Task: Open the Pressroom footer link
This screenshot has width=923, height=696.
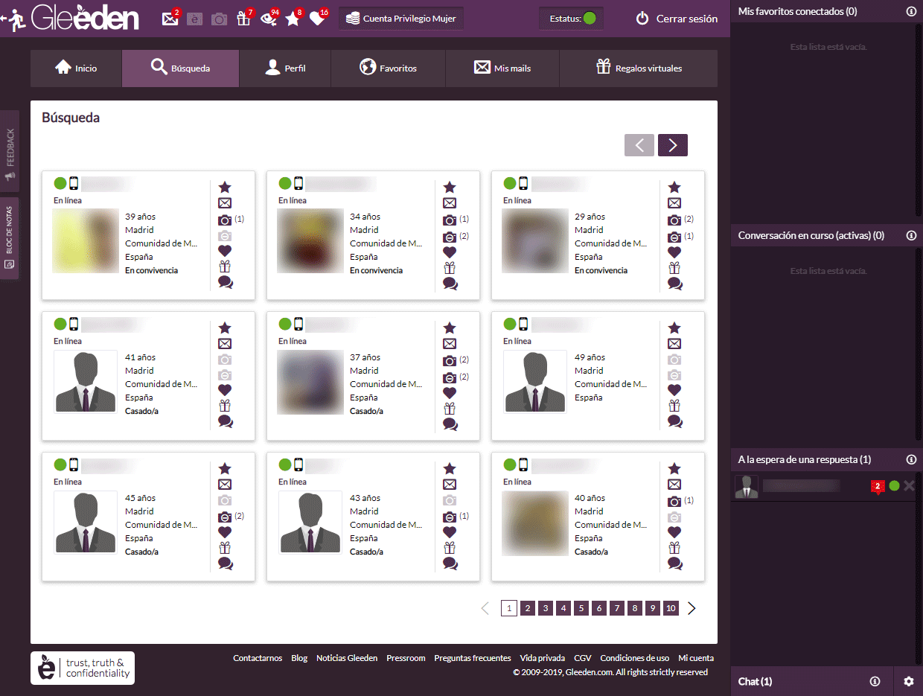Action: (406, 658)
